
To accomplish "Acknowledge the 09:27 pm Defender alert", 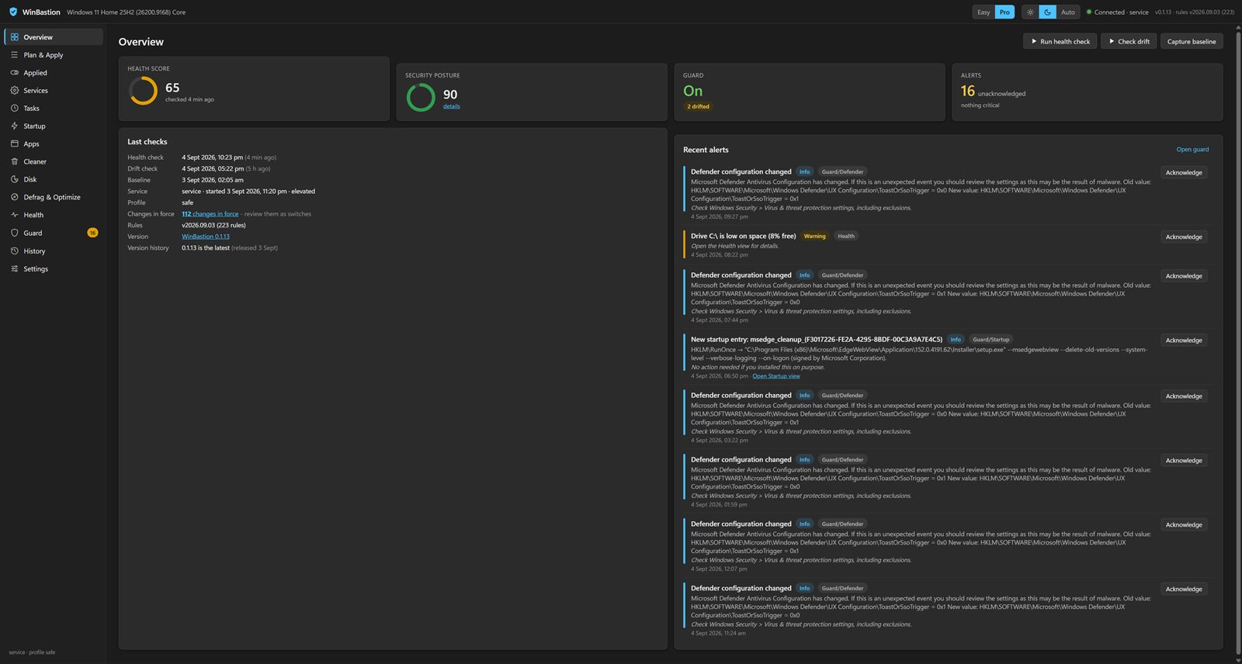I will coord(1184,172).
